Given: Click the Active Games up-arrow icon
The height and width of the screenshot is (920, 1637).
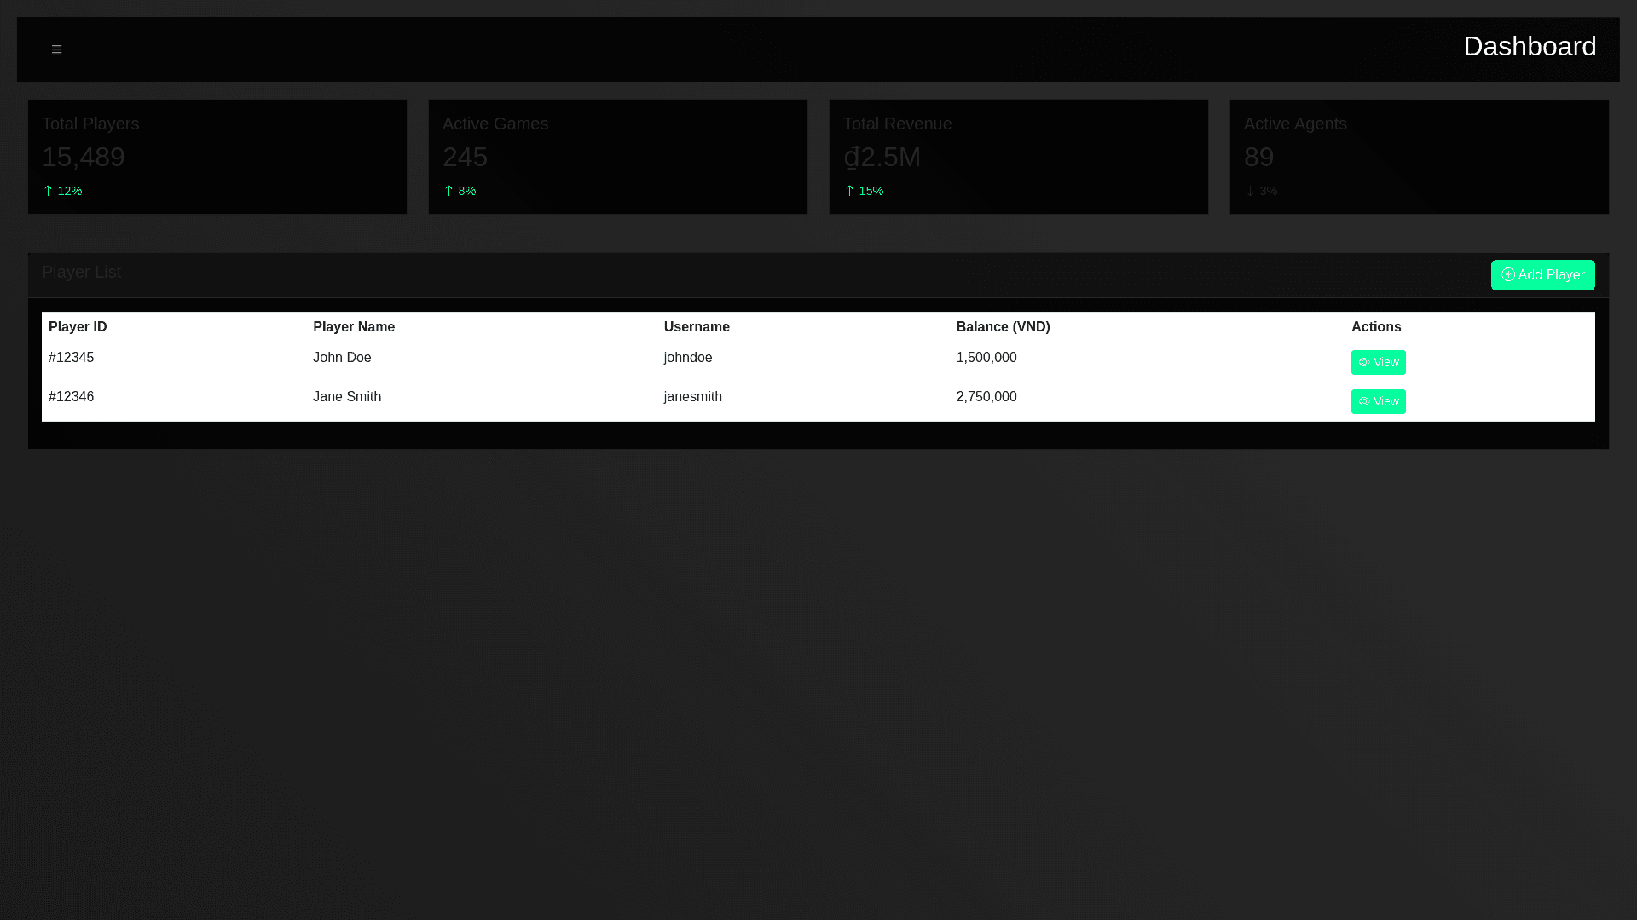Looking at the screenshot, I should pos(449,191).
